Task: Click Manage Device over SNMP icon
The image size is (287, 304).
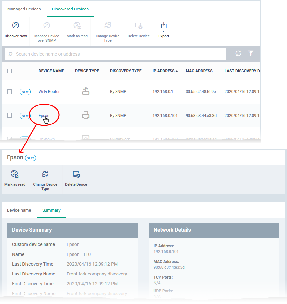Action: tap(47, 26)
